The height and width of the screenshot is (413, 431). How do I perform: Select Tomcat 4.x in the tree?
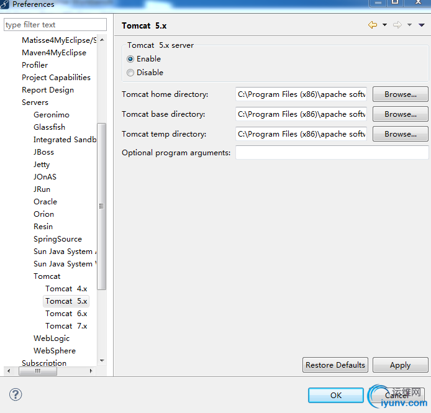coord(66,289)
